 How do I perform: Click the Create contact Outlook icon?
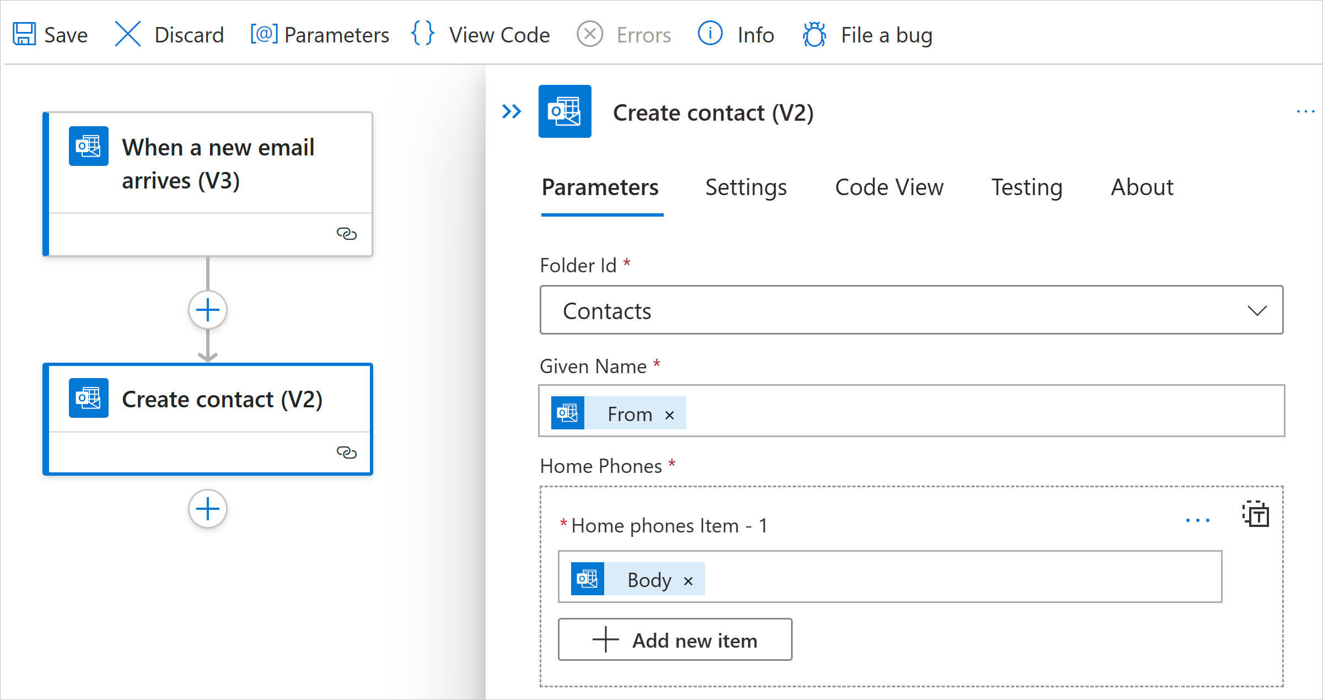point(88,400)
